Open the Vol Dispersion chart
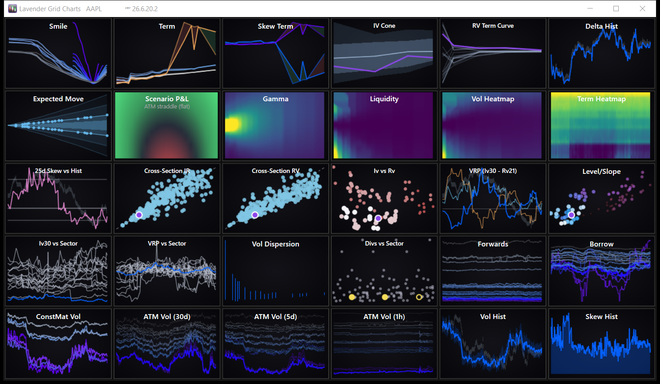 [276, 271]
